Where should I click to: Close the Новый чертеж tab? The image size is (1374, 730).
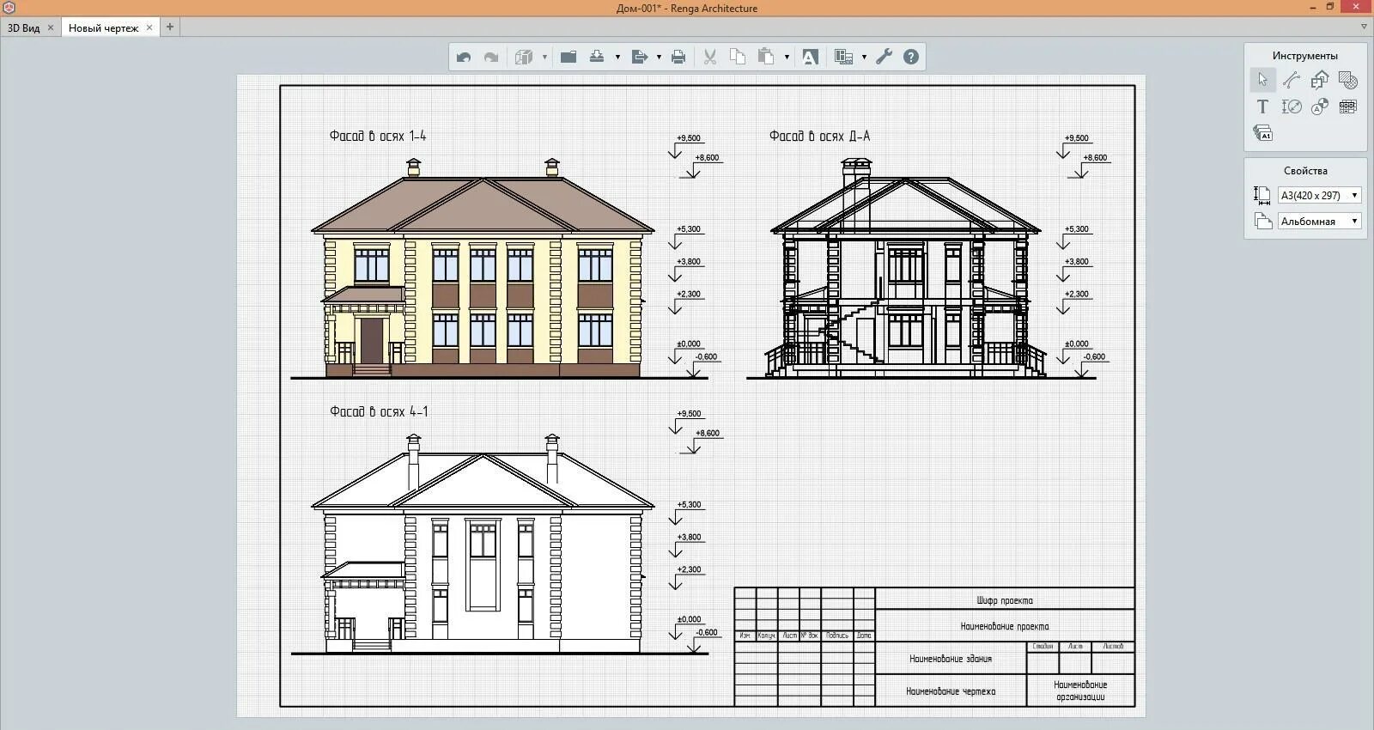[x=149, y=27]
